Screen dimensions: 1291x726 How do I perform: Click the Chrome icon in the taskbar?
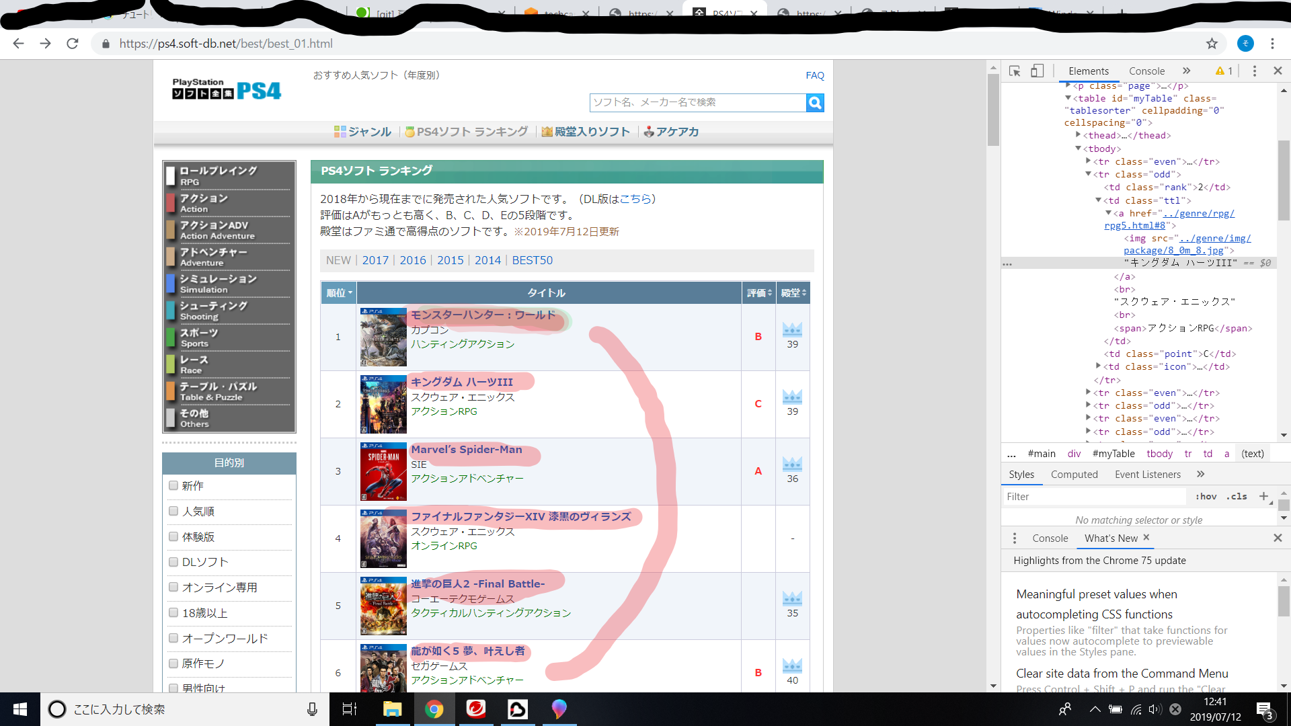click(x=434, y=709)
